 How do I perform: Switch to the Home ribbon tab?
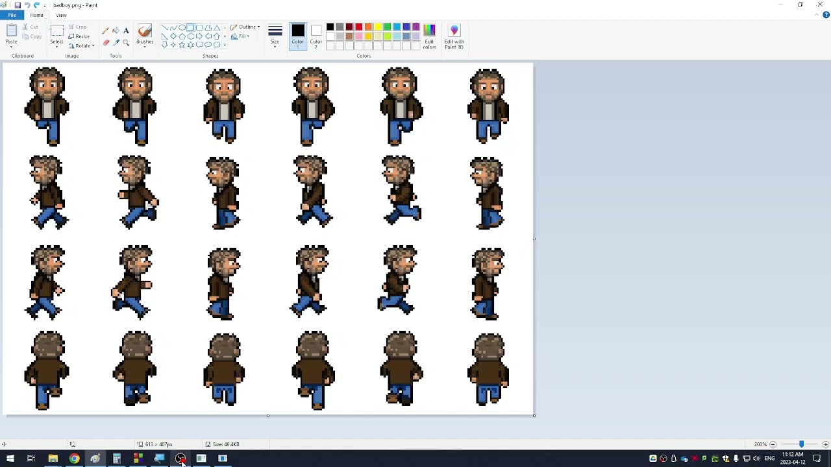[x=36, y=15]
